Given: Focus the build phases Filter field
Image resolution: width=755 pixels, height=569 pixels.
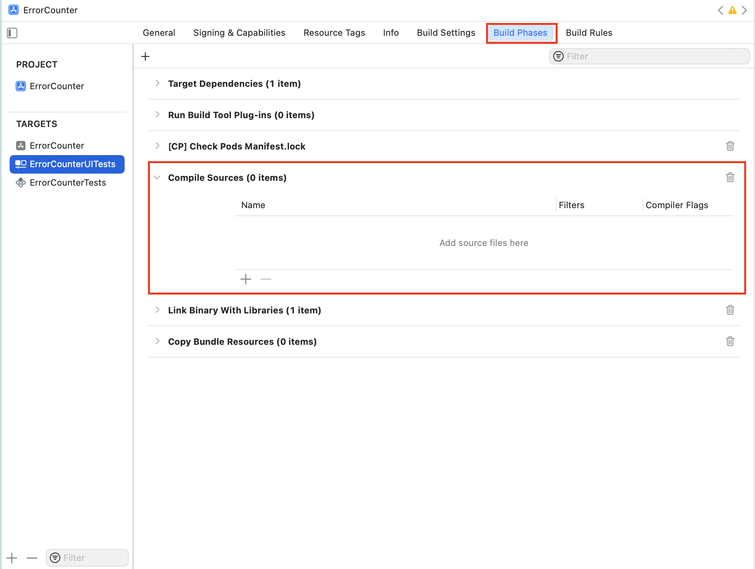Looking at the screenshot, I should 649,57.
